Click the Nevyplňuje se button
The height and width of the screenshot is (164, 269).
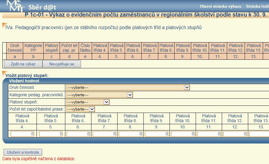(x=61, y=64)
